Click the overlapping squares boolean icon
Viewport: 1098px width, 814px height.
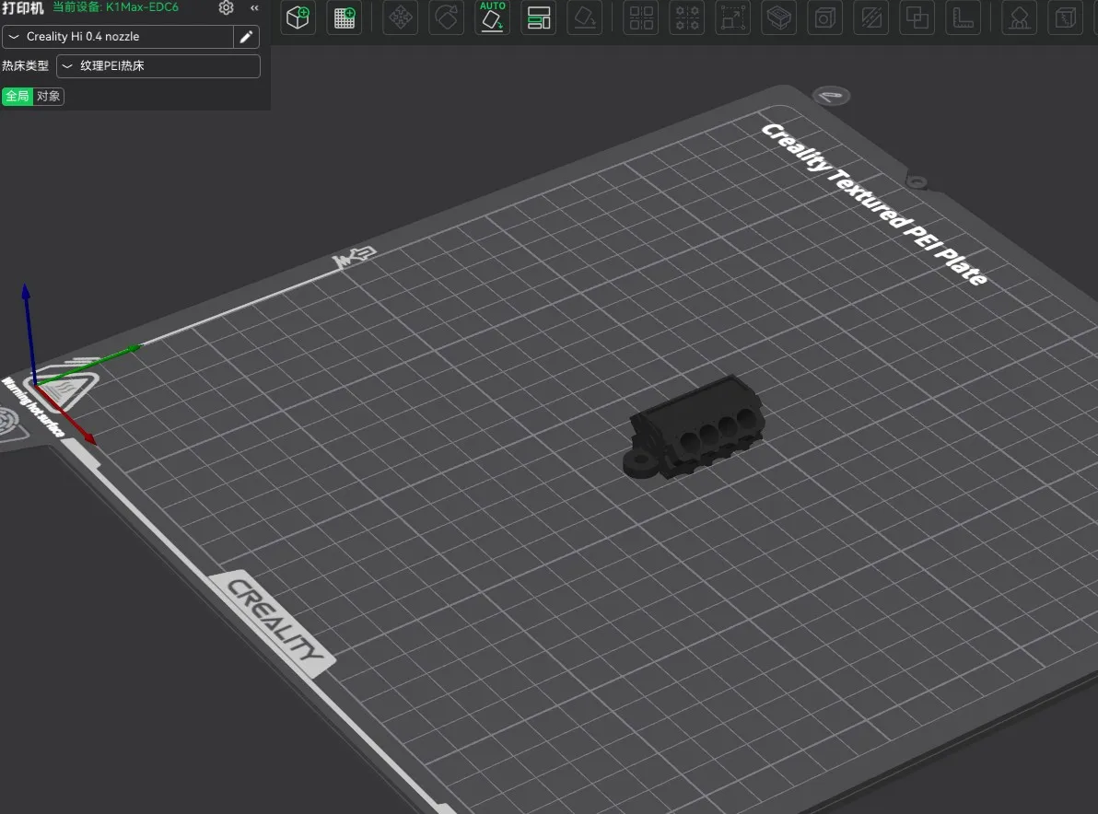[x=917, y=17]
